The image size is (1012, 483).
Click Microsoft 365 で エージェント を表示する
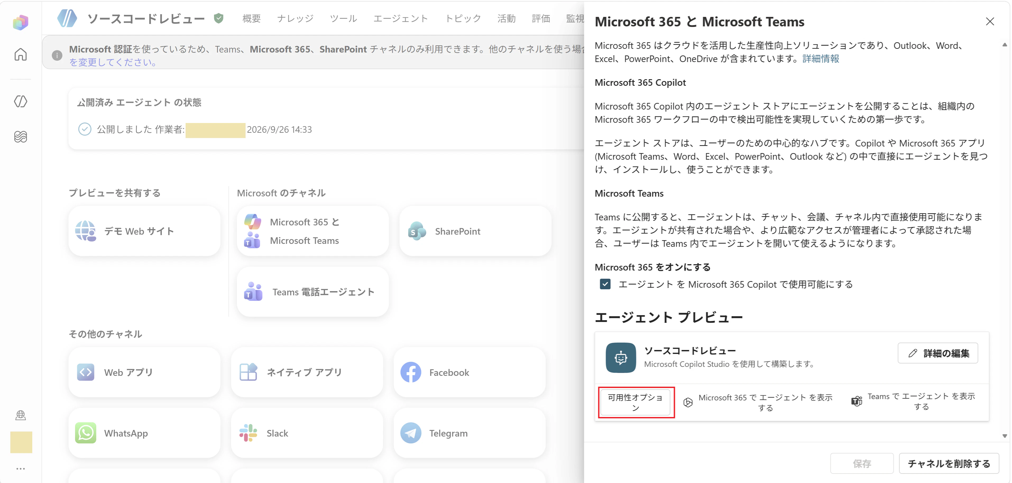758,402
